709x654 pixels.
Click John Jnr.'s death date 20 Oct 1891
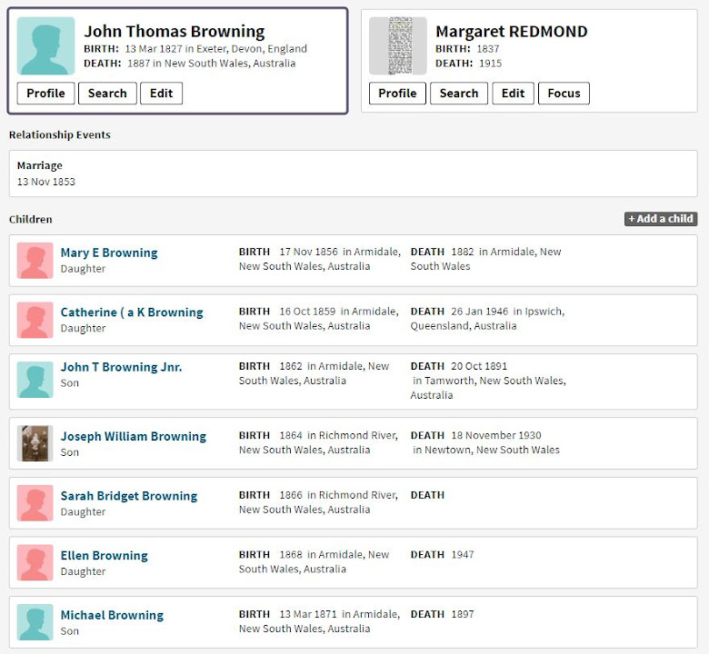(x=479, y=366)
